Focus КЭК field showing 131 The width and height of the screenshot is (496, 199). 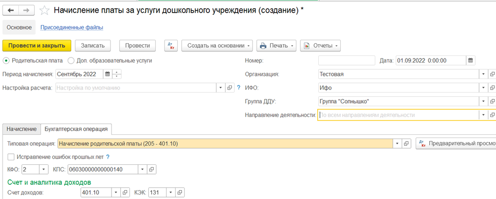point(157,192)
